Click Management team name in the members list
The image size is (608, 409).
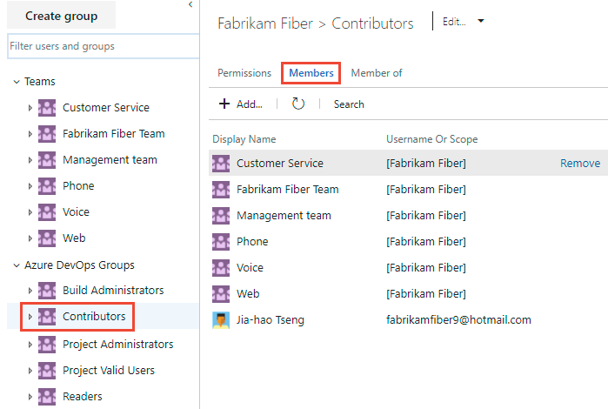pyautogui.click(x=284, y=215)
